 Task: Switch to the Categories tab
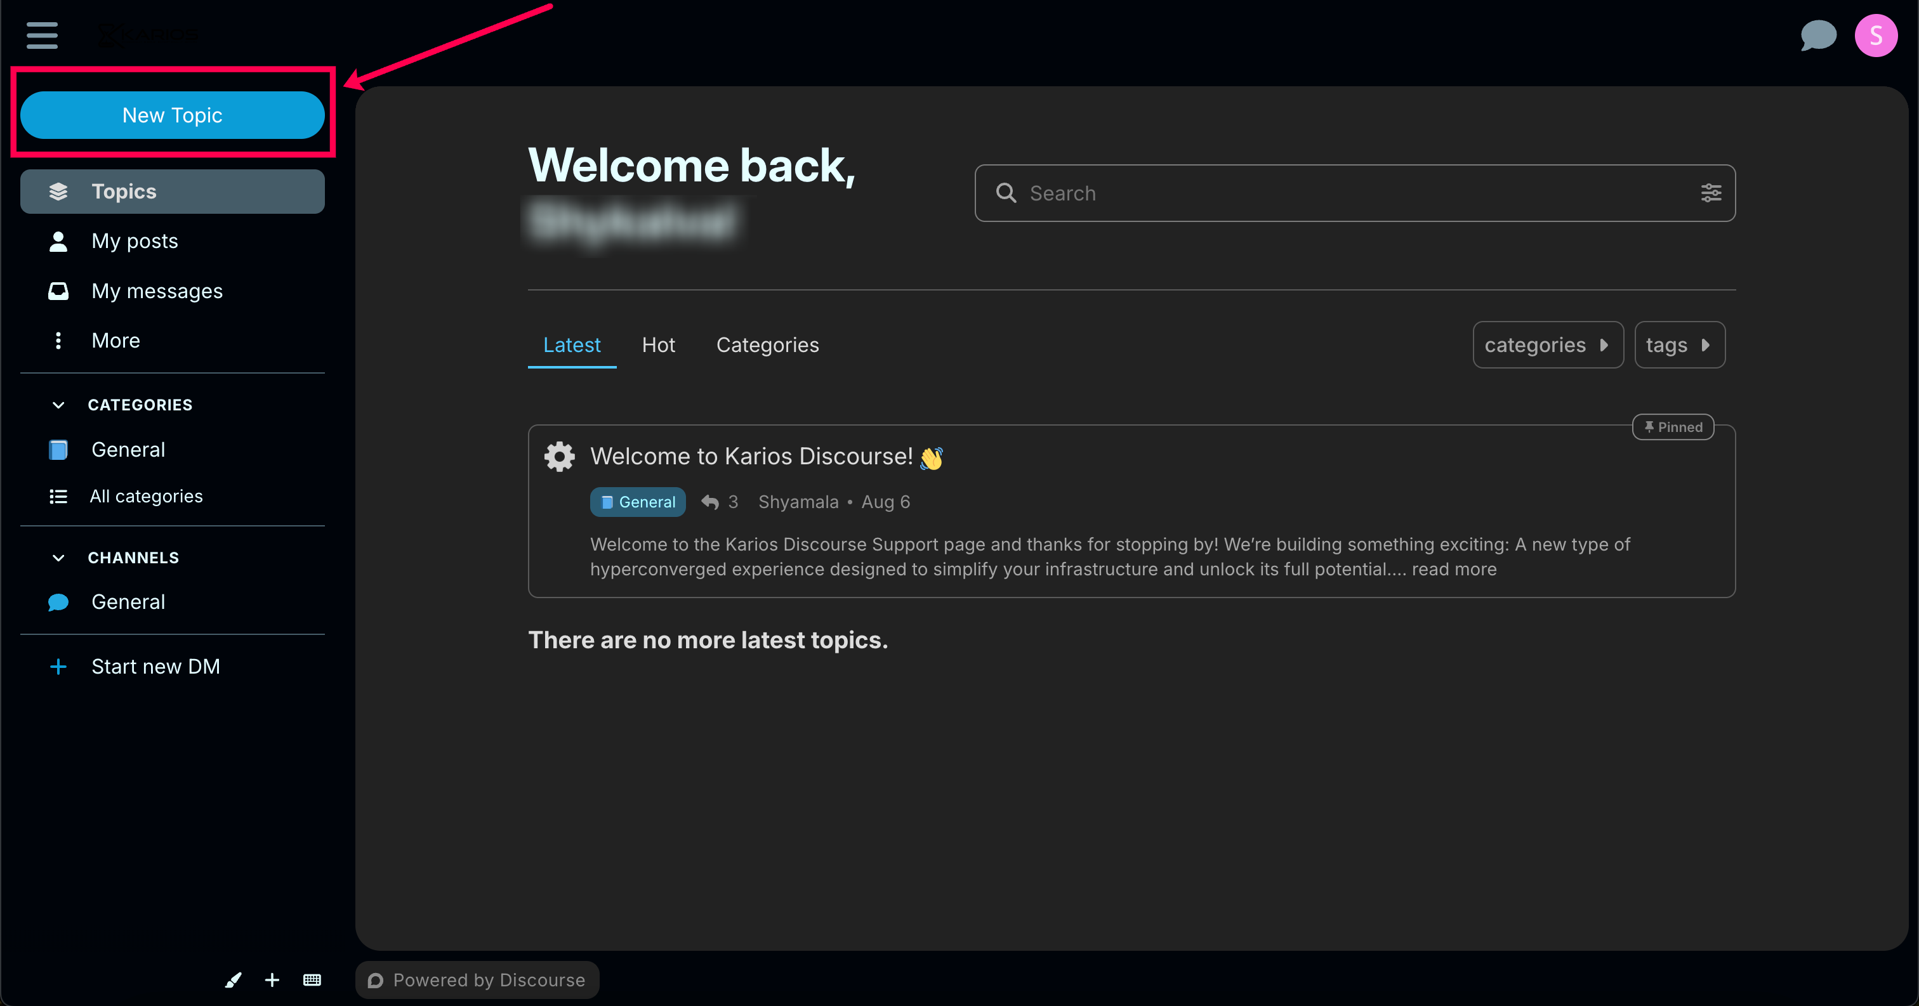coord(767,346)
